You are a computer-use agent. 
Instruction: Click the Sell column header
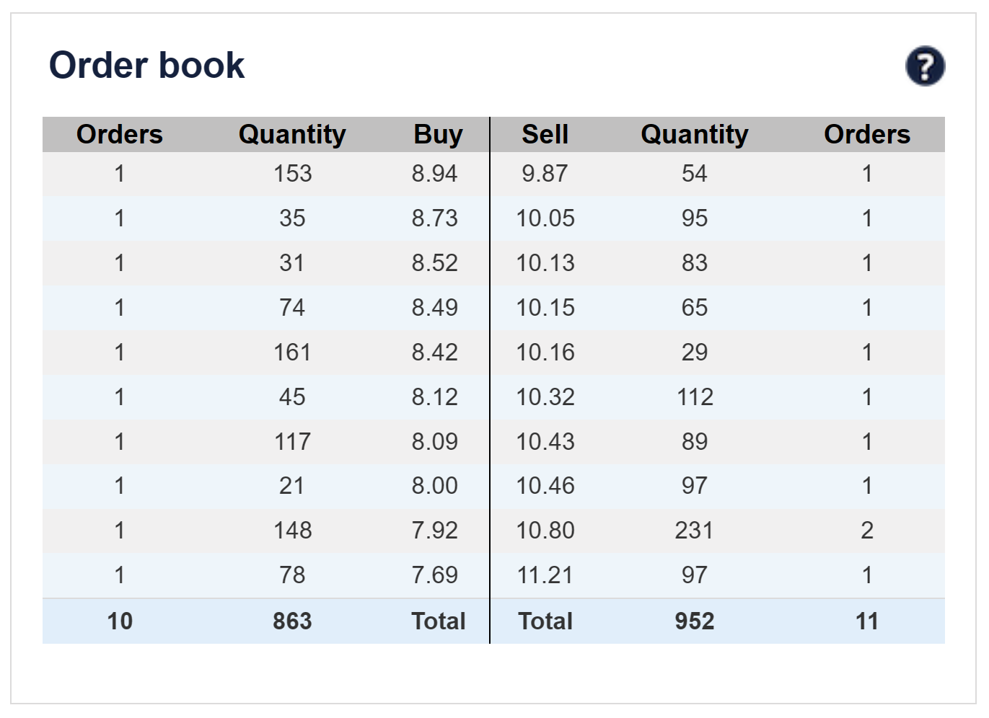pos(545,134)
